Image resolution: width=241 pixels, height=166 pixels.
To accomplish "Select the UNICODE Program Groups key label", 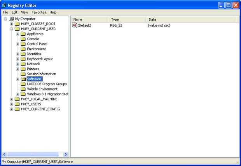I will pos(47,84).
